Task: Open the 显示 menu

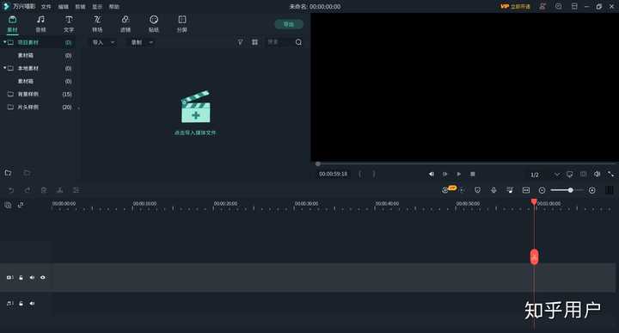Action: (97, 7)
